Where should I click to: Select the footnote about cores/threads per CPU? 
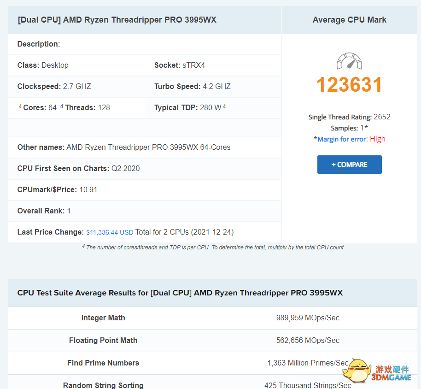click(x=213, y=247)
